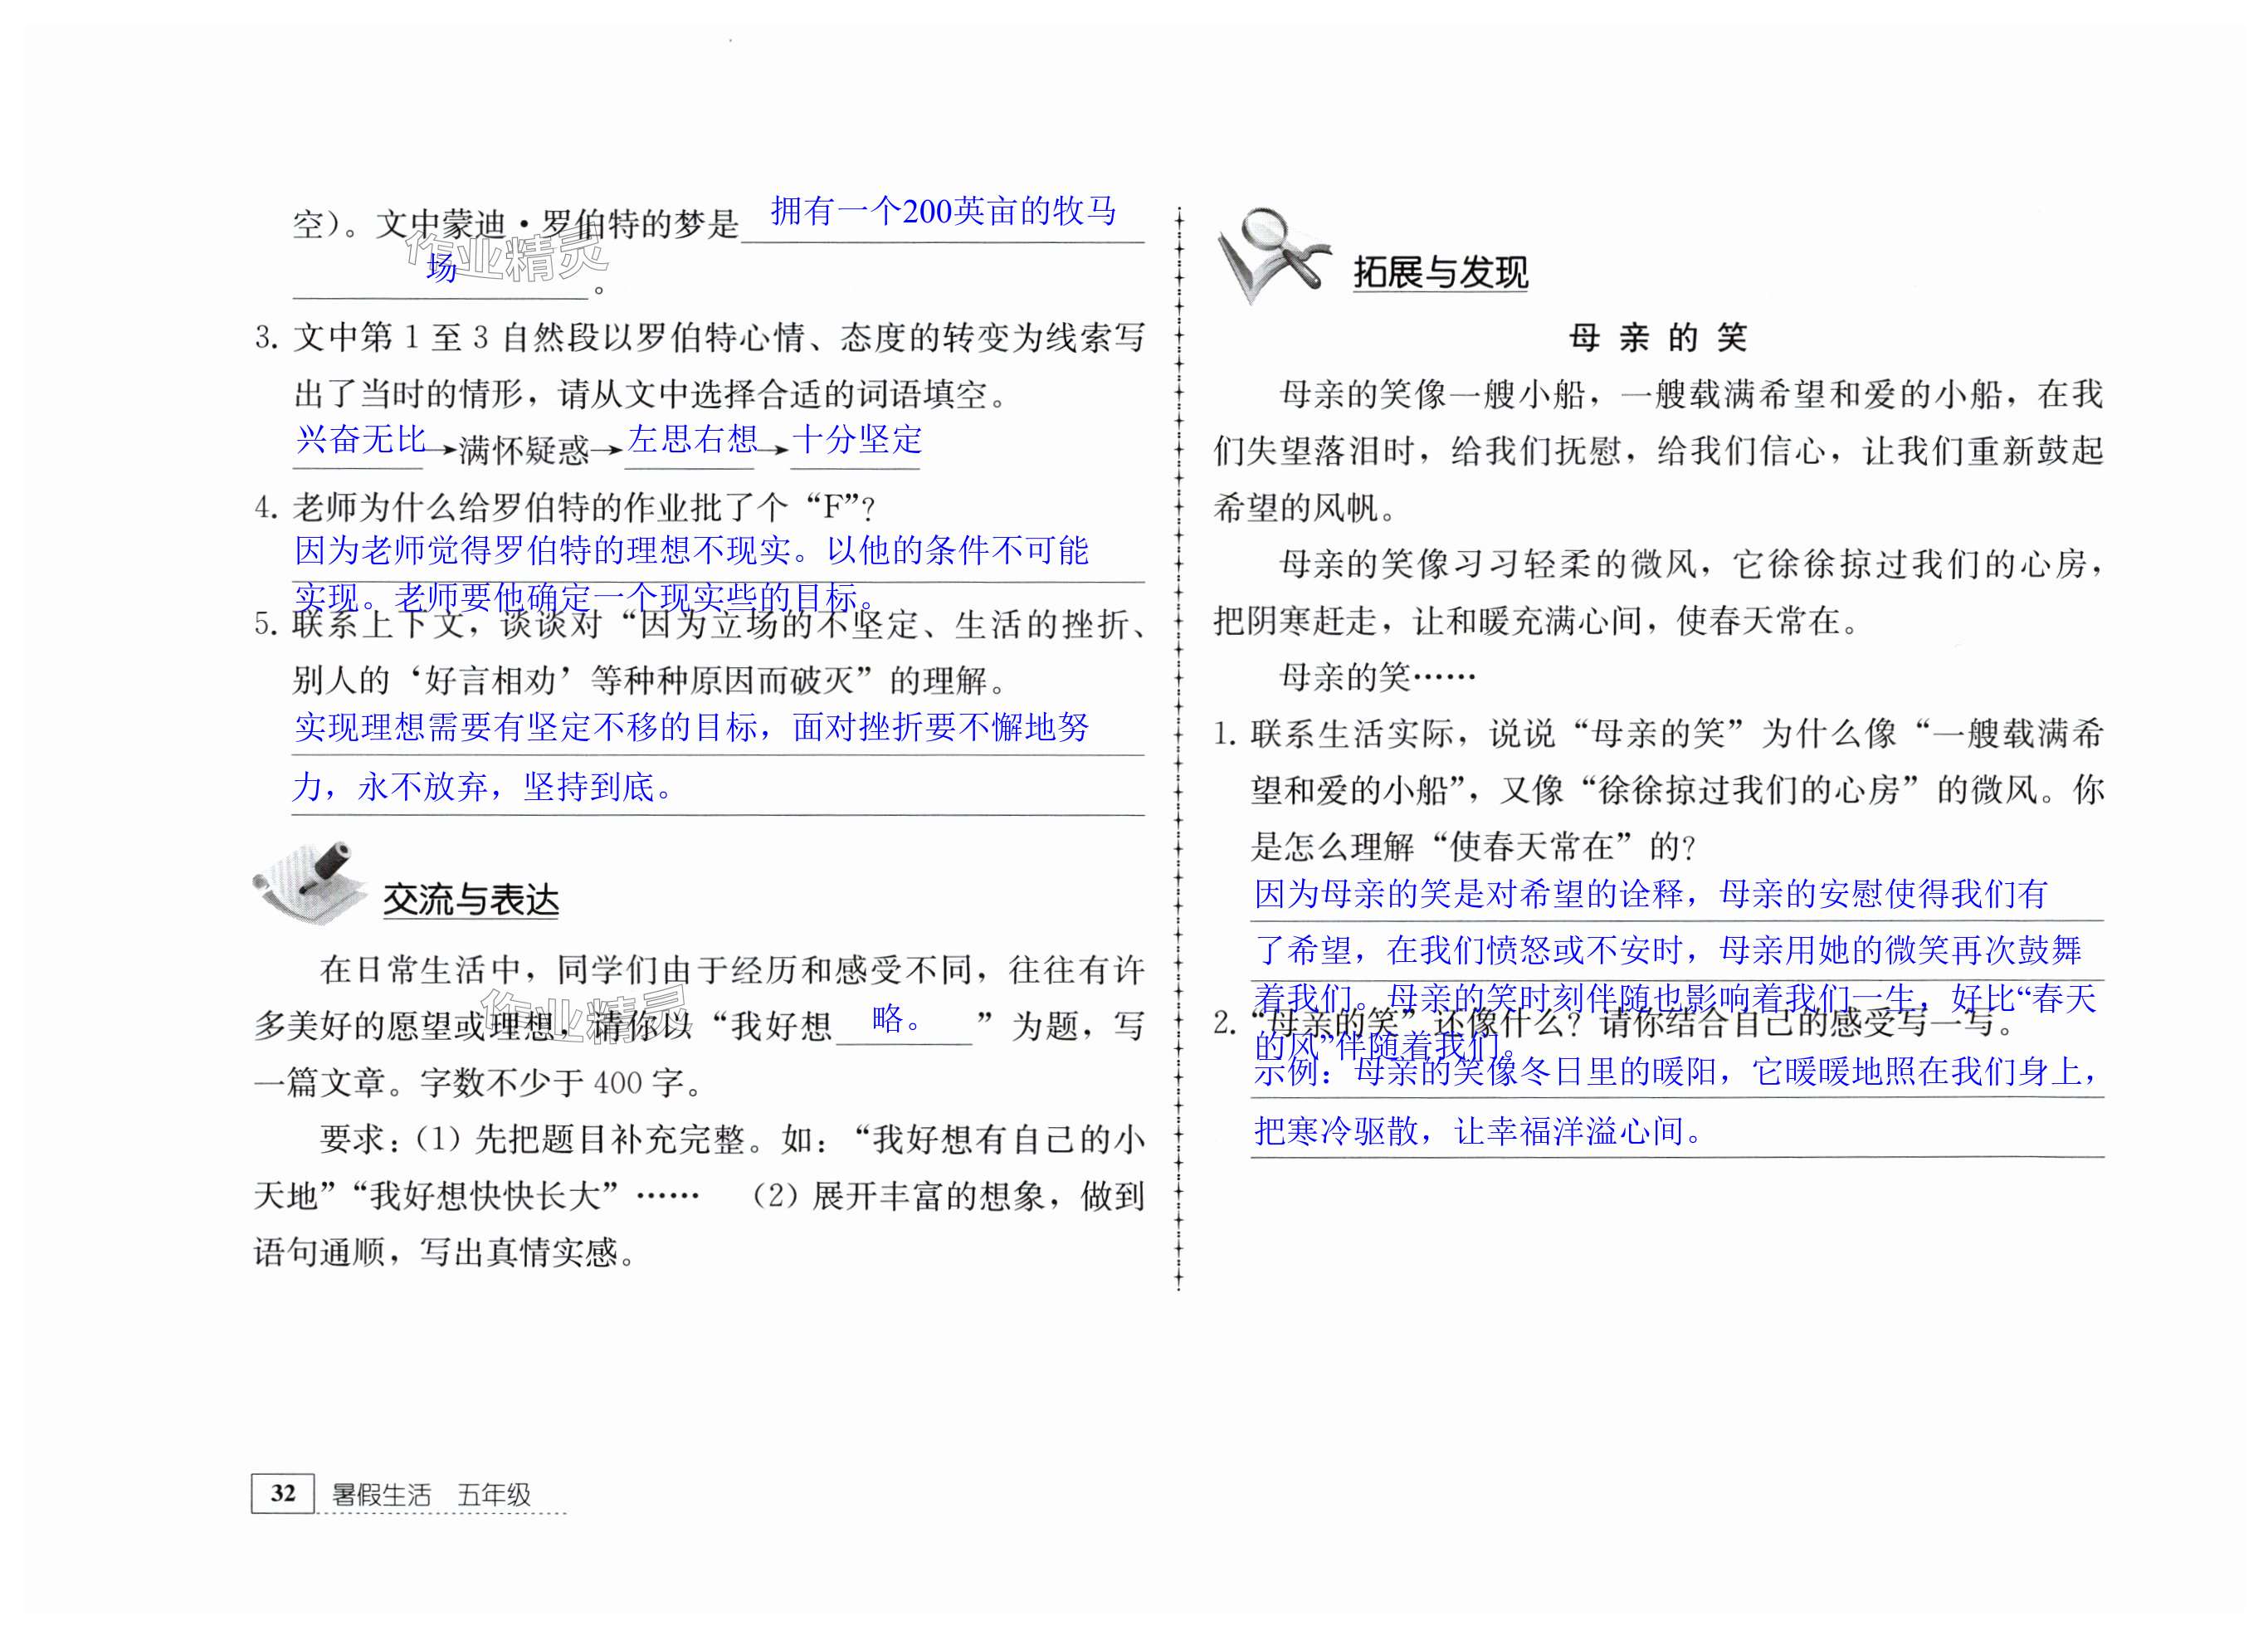Click the 母亲的笑 passage title

(x=1657, y=338)
